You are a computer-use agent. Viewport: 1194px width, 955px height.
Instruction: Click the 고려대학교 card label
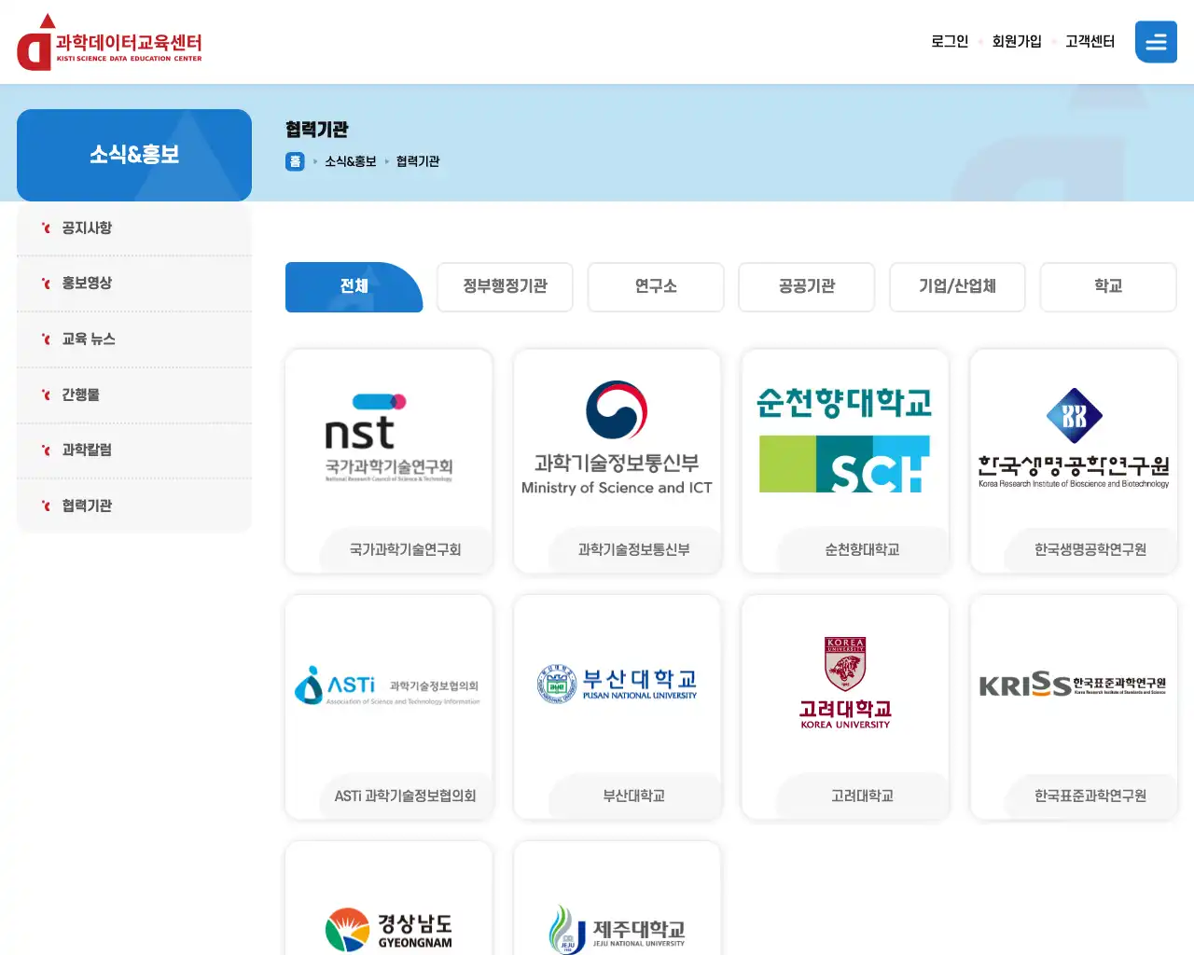pos(862,796)
